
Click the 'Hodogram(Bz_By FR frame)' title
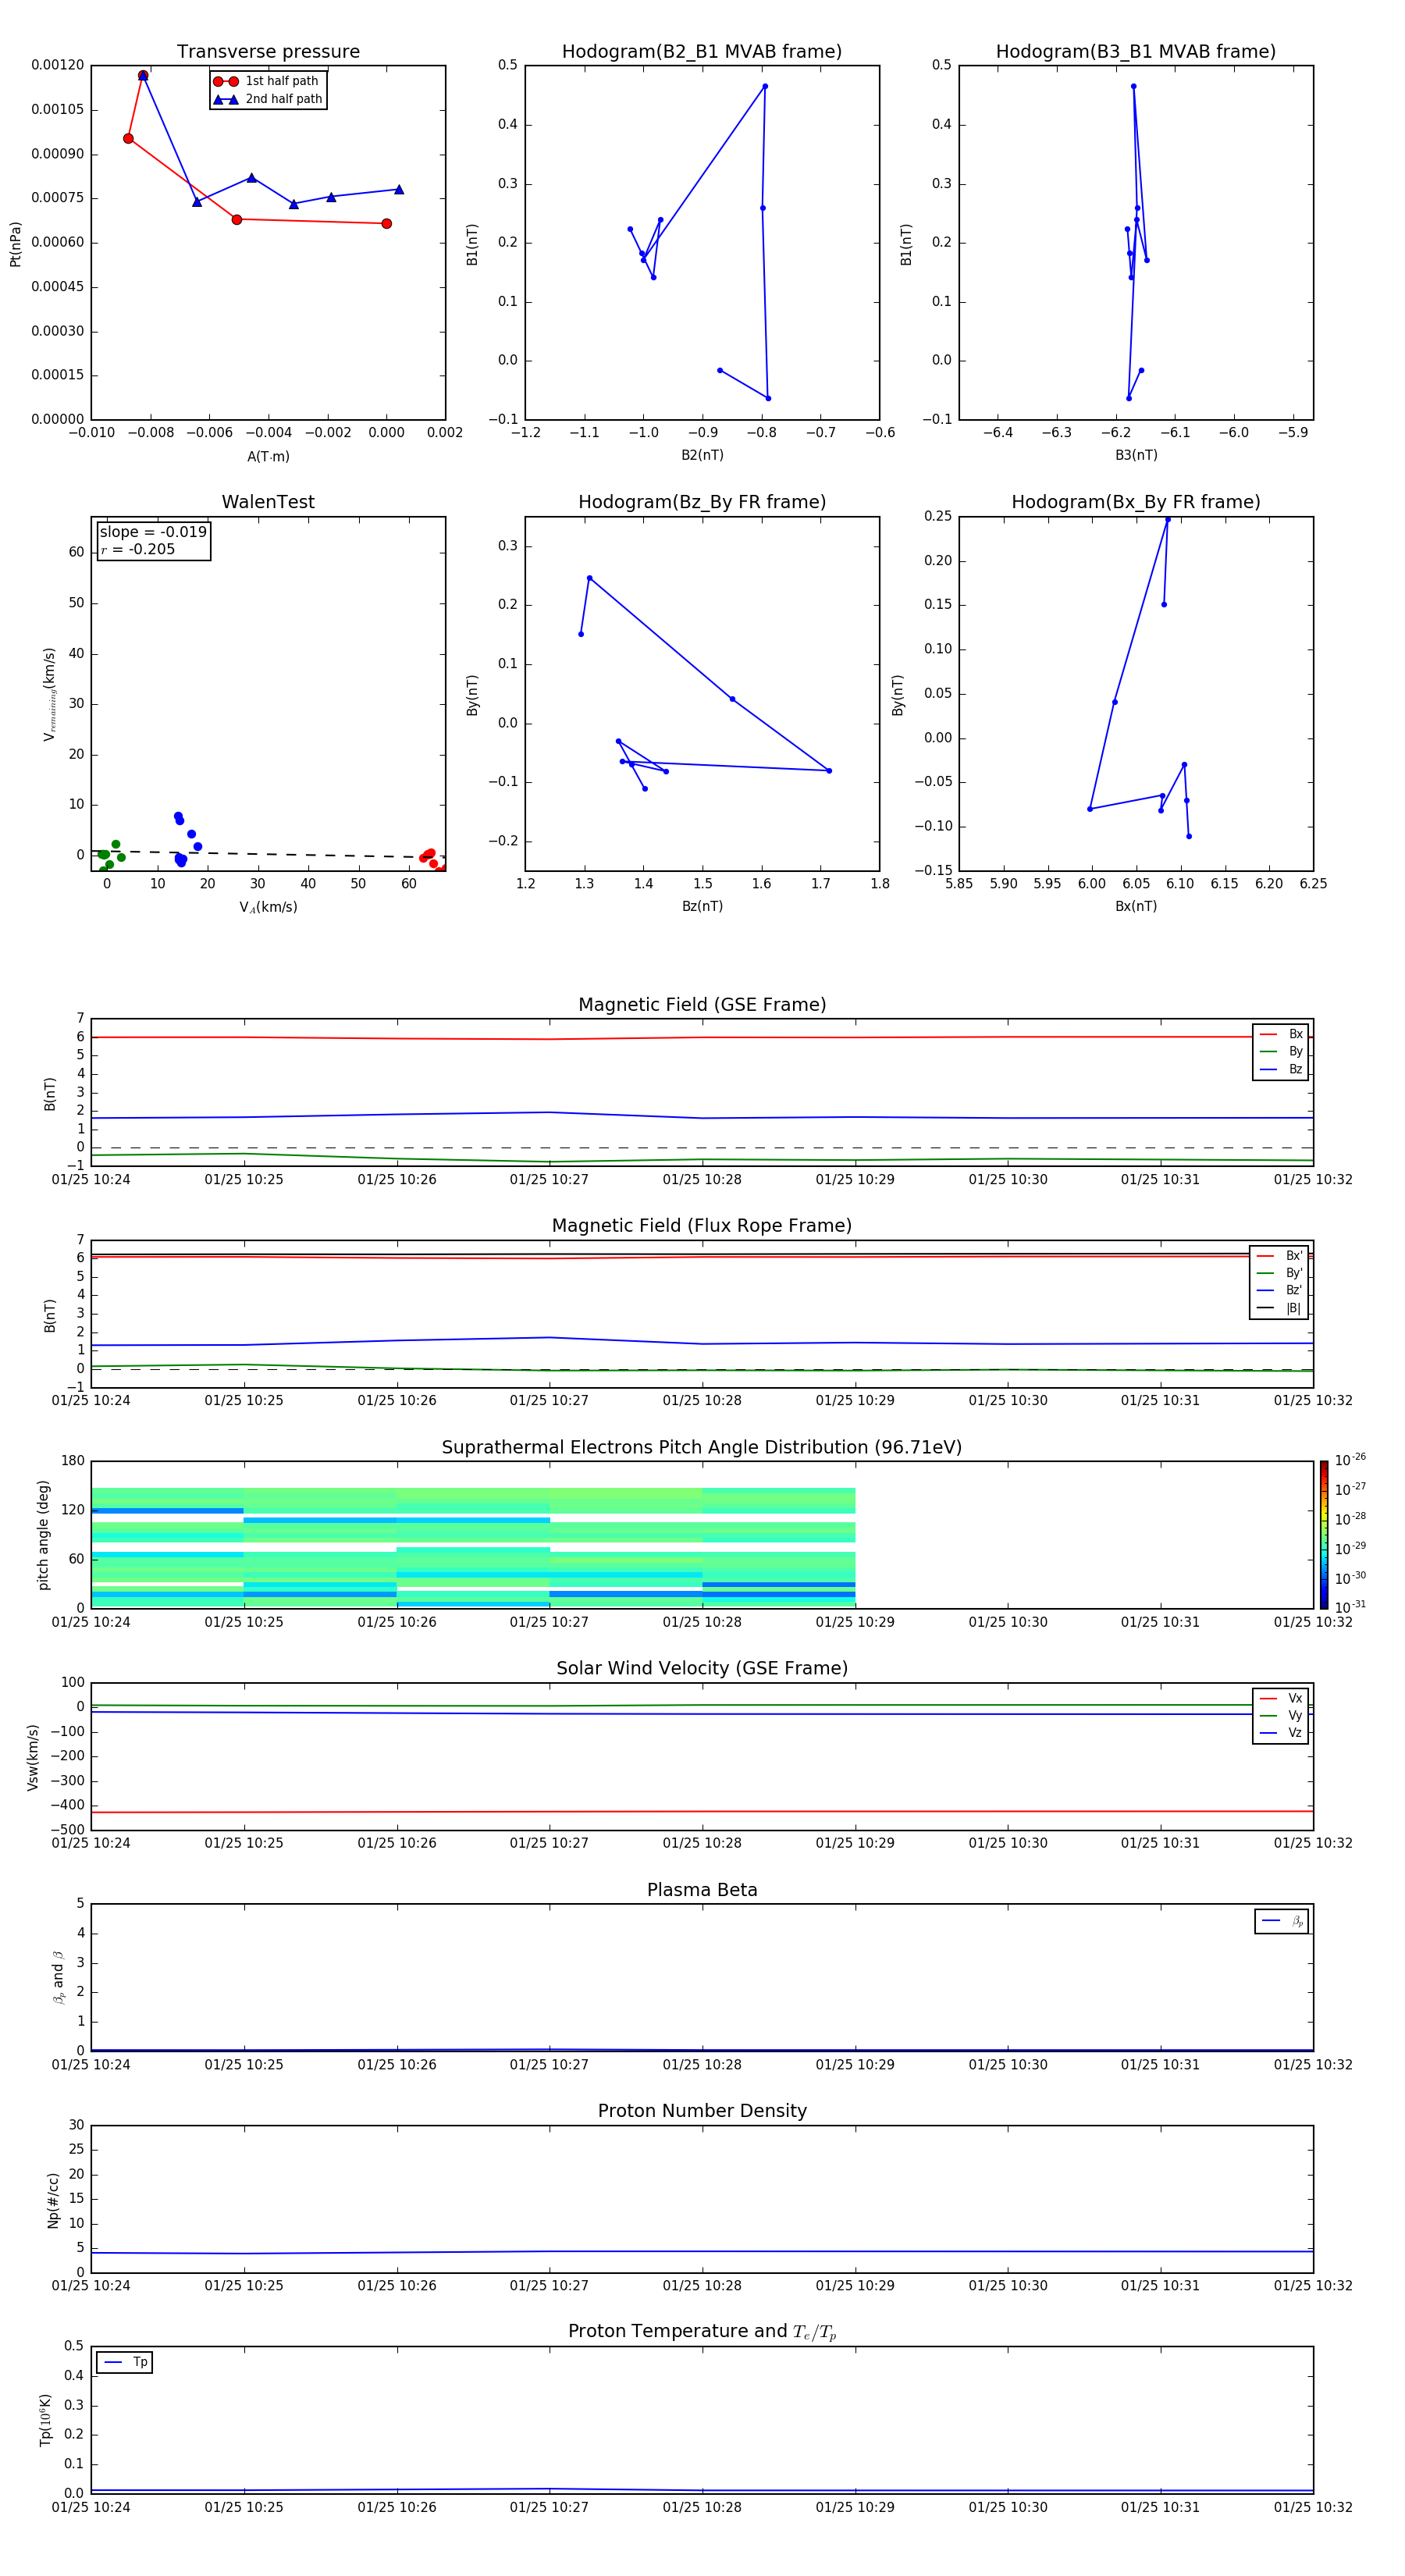[x=702, y=502]
